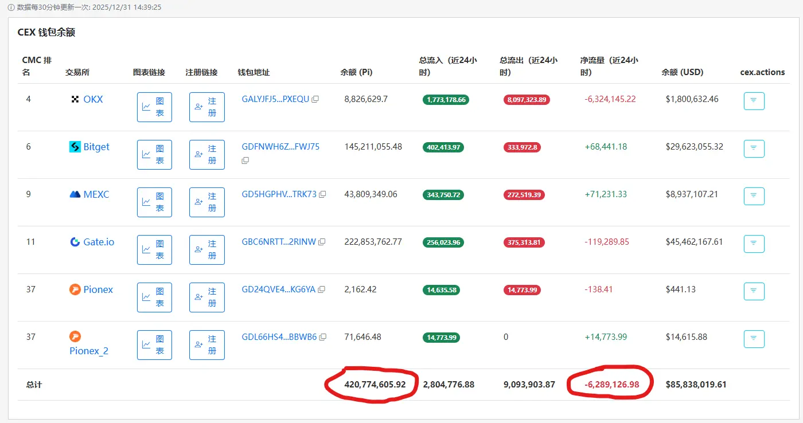The height and width of the screenshot is (423, 803).
Task: Click the total outflow value 9,093,903.87
Action: (529, 385)
